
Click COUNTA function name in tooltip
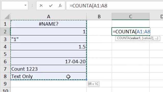[x=123, y=38]
